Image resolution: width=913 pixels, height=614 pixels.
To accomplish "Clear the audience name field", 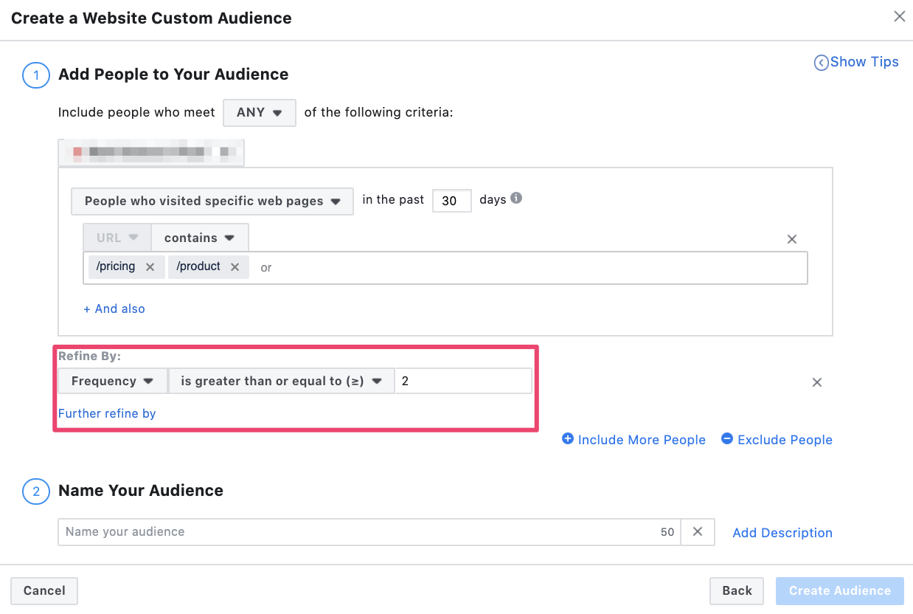I will click(x=697, y=531).
